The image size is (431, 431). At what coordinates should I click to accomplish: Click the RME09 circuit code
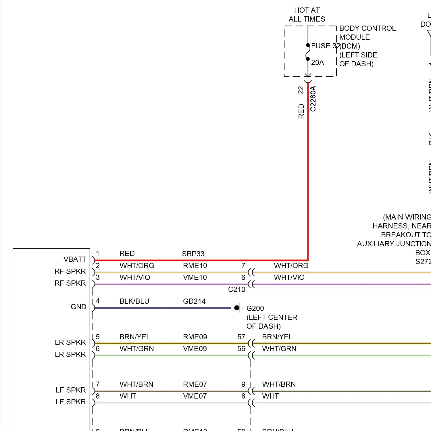195,337
